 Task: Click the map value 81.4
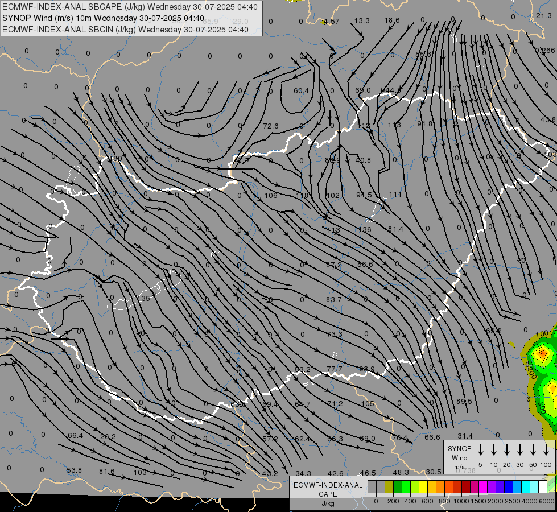coord(395,229)
